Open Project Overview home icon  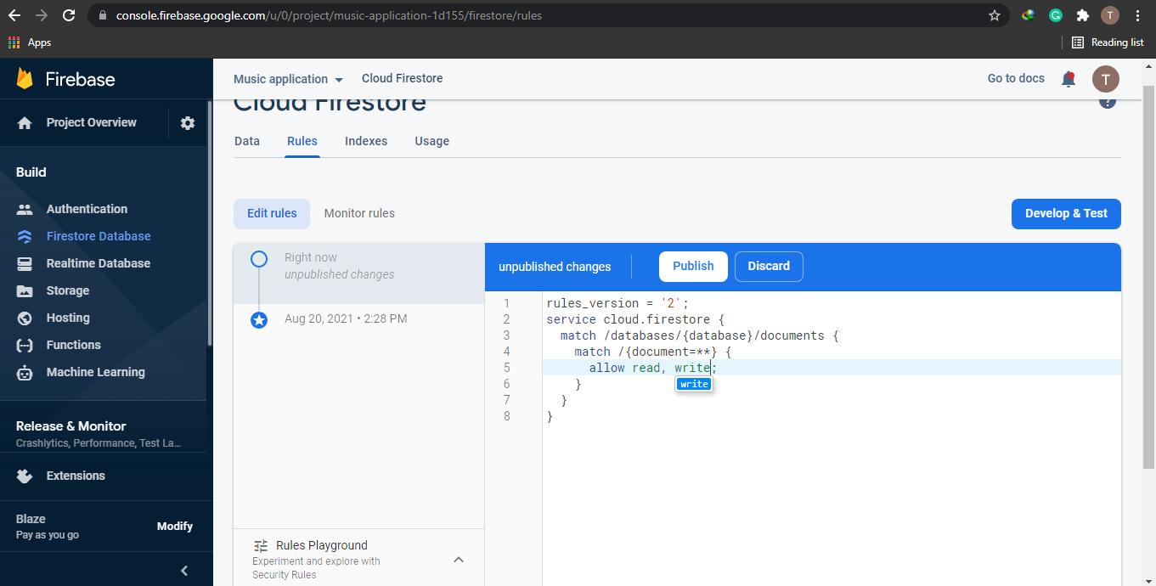click(25, 123)
